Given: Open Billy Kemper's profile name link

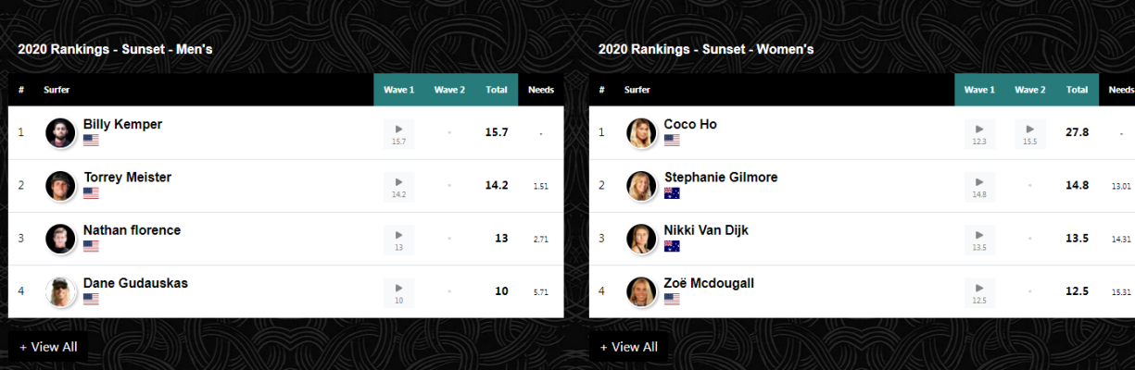Looking at the screenshot, I should [x=122, y=124].
